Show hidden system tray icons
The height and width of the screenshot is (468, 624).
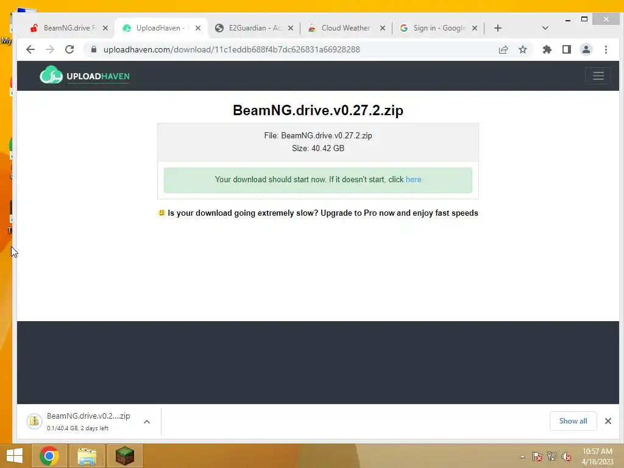(522, 456)
